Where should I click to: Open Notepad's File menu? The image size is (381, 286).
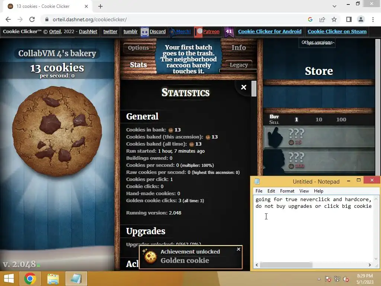coord(259,191)
